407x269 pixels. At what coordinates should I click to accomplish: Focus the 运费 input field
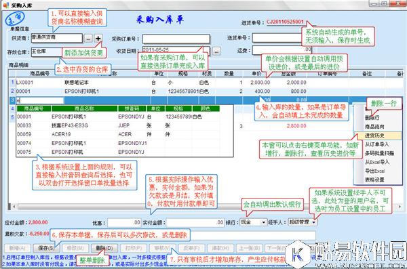(282, 50)
